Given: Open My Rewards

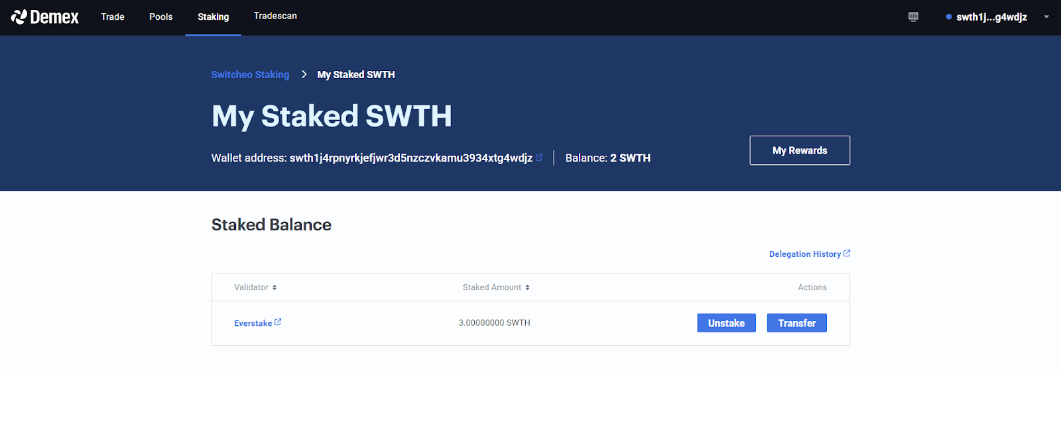Looking at the screenshot, I should click(x=800, y=150).
